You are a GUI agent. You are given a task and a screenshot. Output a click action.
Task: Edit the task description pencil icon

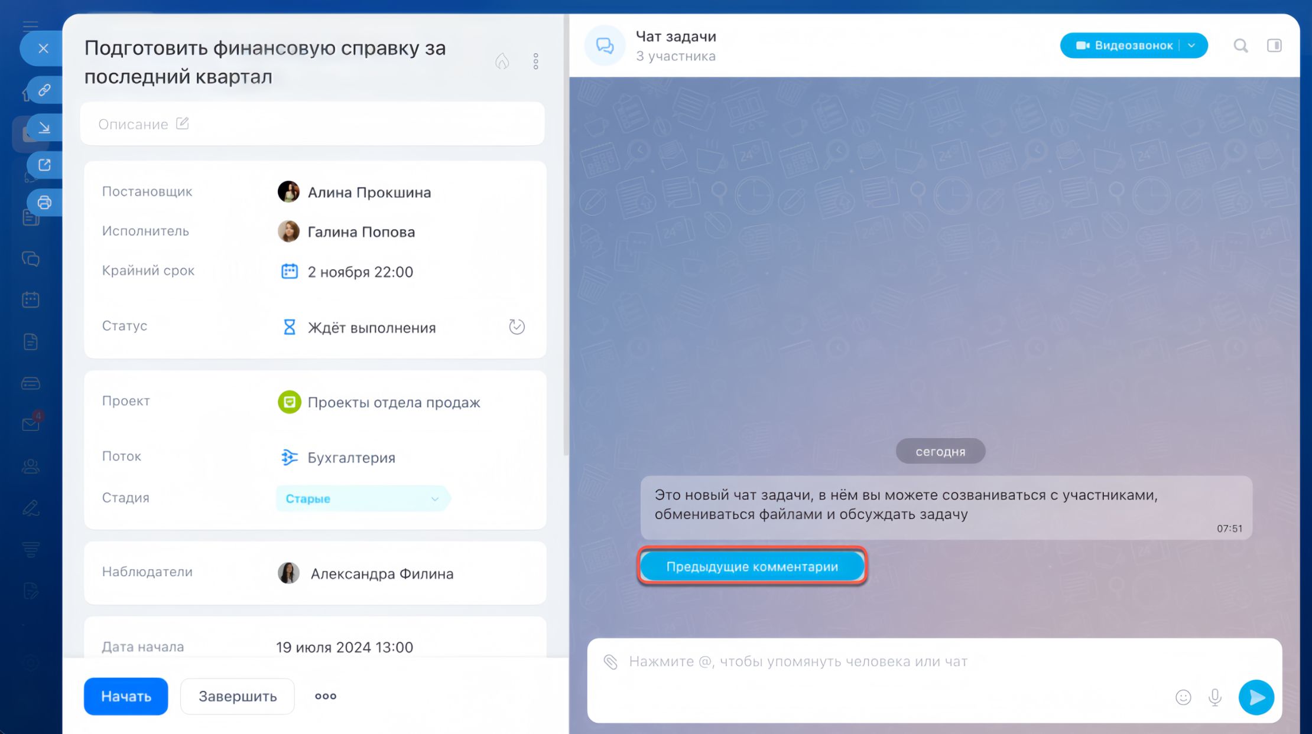[183, 123]
